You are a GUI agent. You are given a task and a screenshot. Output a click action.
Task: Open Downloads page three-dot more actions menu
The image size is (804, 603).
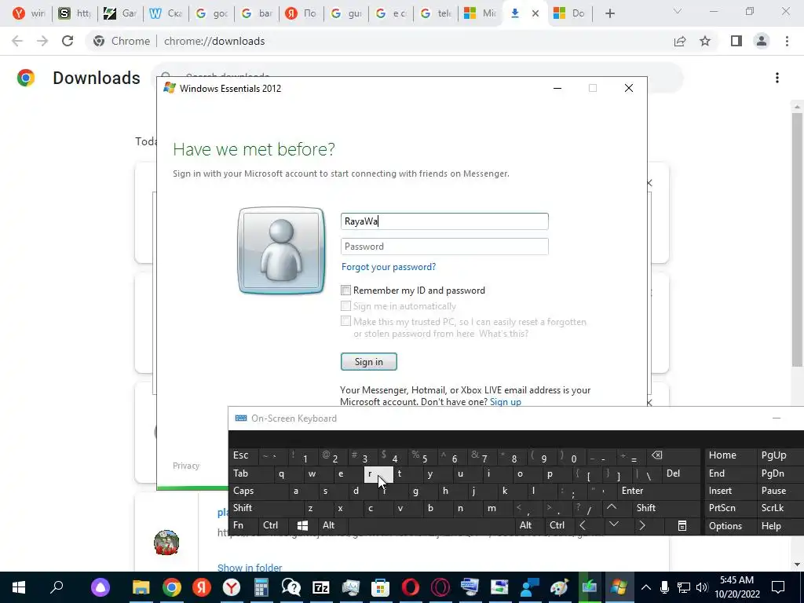[777, 78]
